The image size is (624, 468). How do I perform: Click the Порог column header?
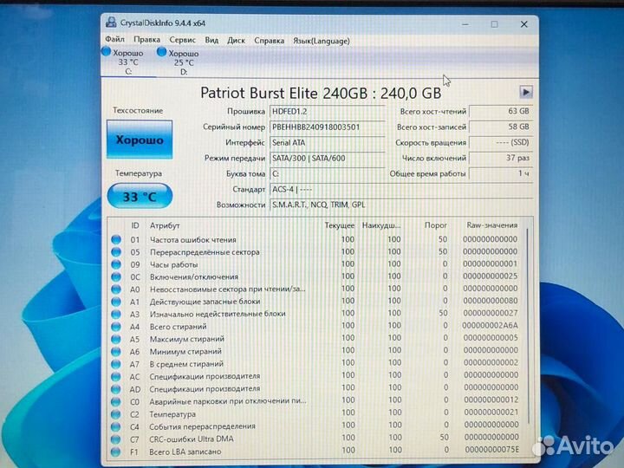click(435, 224)
